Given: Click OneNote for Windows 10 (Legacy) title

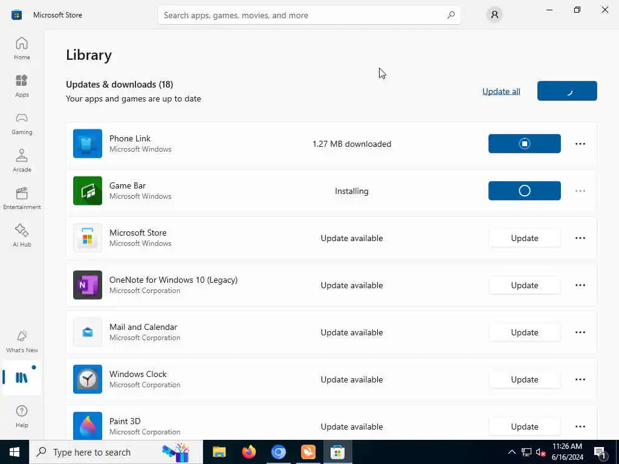Looking at the screenshot, I should [173, 280].
